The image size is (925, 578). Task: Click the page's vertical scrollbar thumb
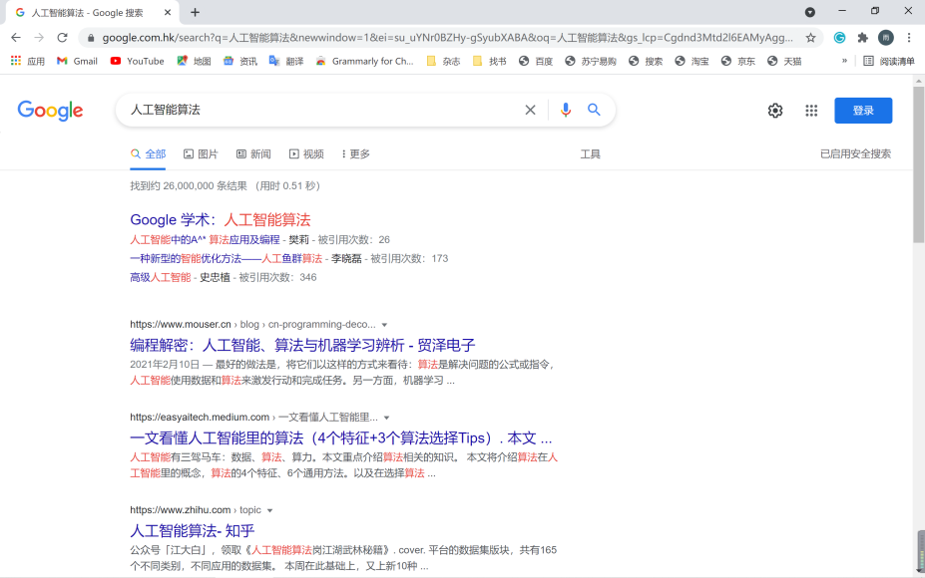pos(918,164)
